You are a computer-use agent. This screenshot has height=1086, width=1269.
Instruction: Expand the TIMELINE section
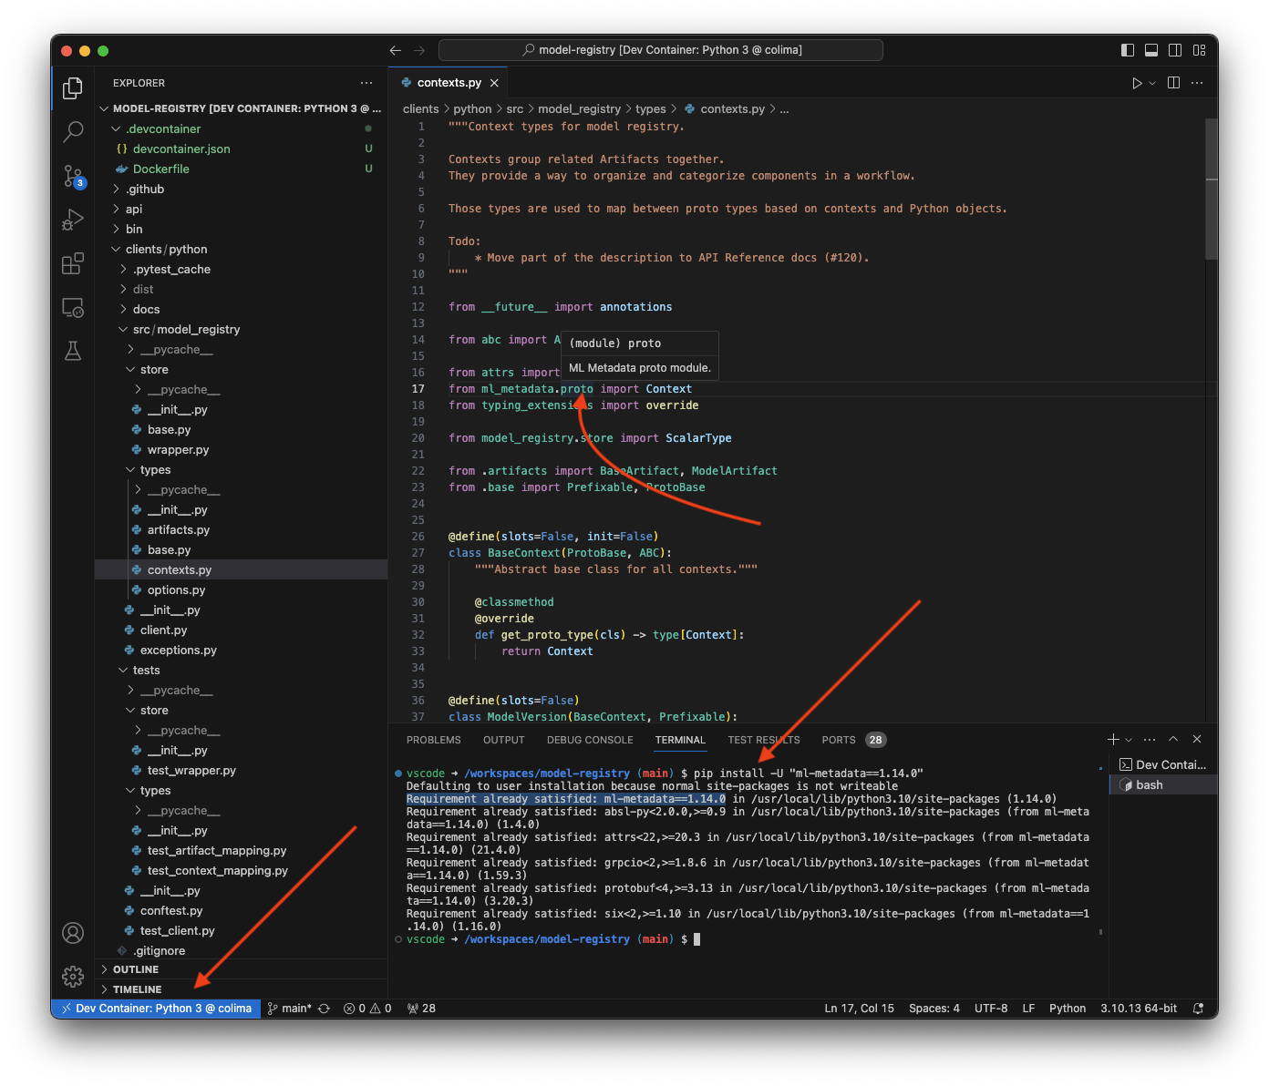coord(137,989)
